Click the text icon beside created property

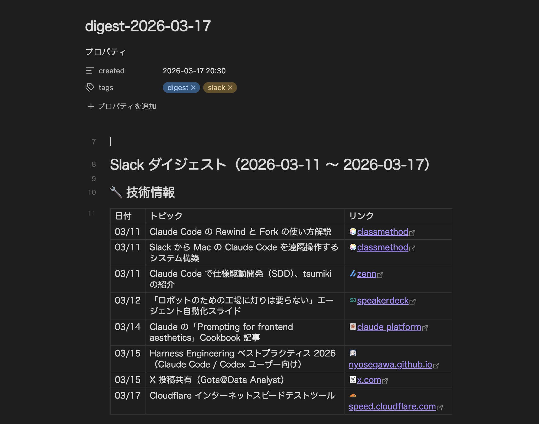[90, 70]
